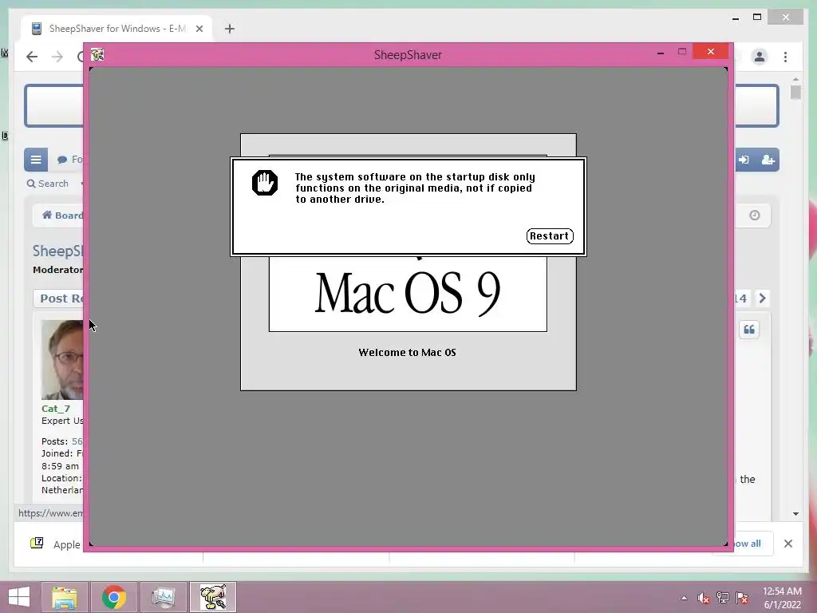Click the forum register user icon
The height and width of the screenshot is (613, 817).
768,160
